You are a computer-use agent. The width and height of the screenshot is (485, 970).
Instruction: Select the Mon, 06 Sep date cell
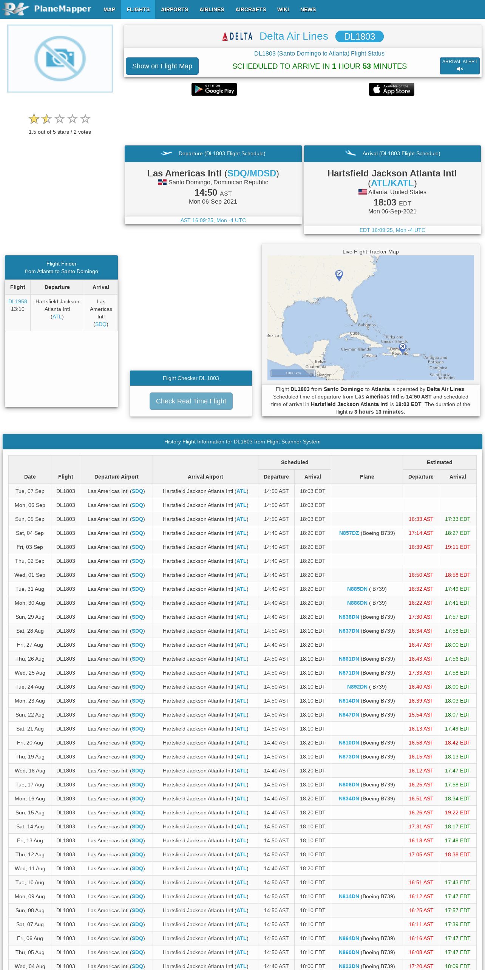(30, 505)
